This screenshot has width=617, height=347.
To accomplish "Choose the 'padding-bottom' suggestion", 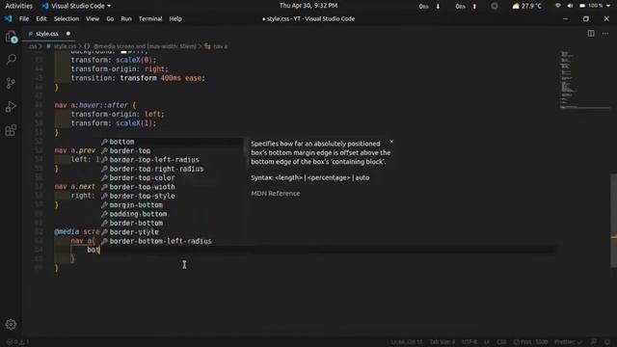I will coord(172,214).
